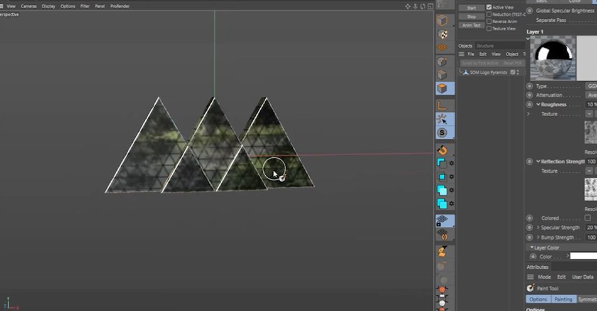The height and width of the screenshot is (311, 597).
Task: Open the Objects panel hamburger menu
Action: (461, 54)
